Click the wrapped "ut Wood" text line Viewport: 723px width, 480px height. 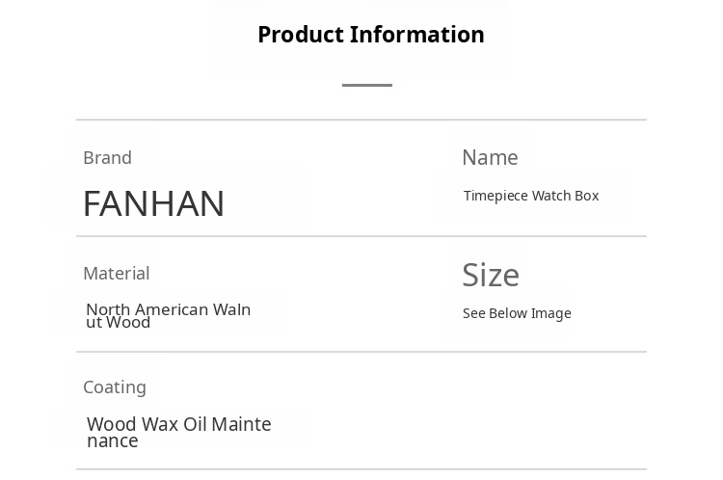[119, 323]
